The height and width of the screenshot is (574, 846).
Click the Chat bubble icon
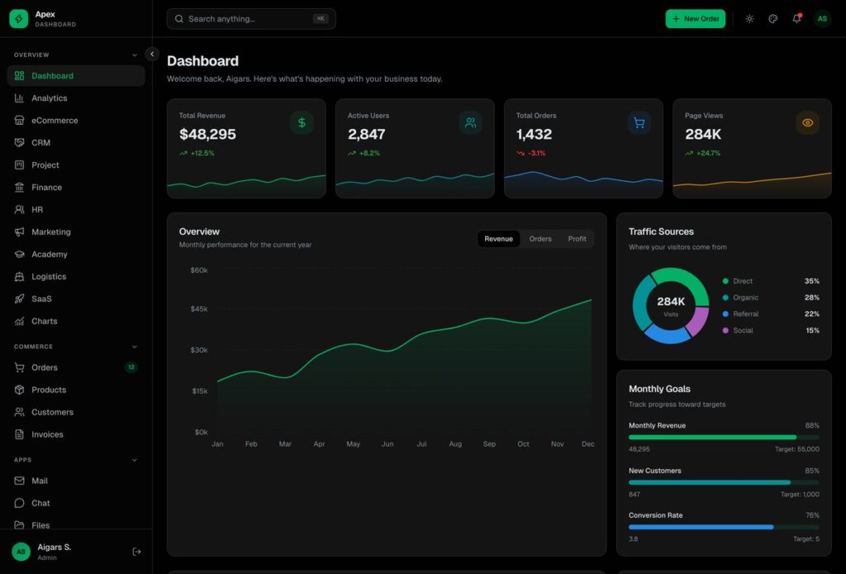[x=20, y=503]
